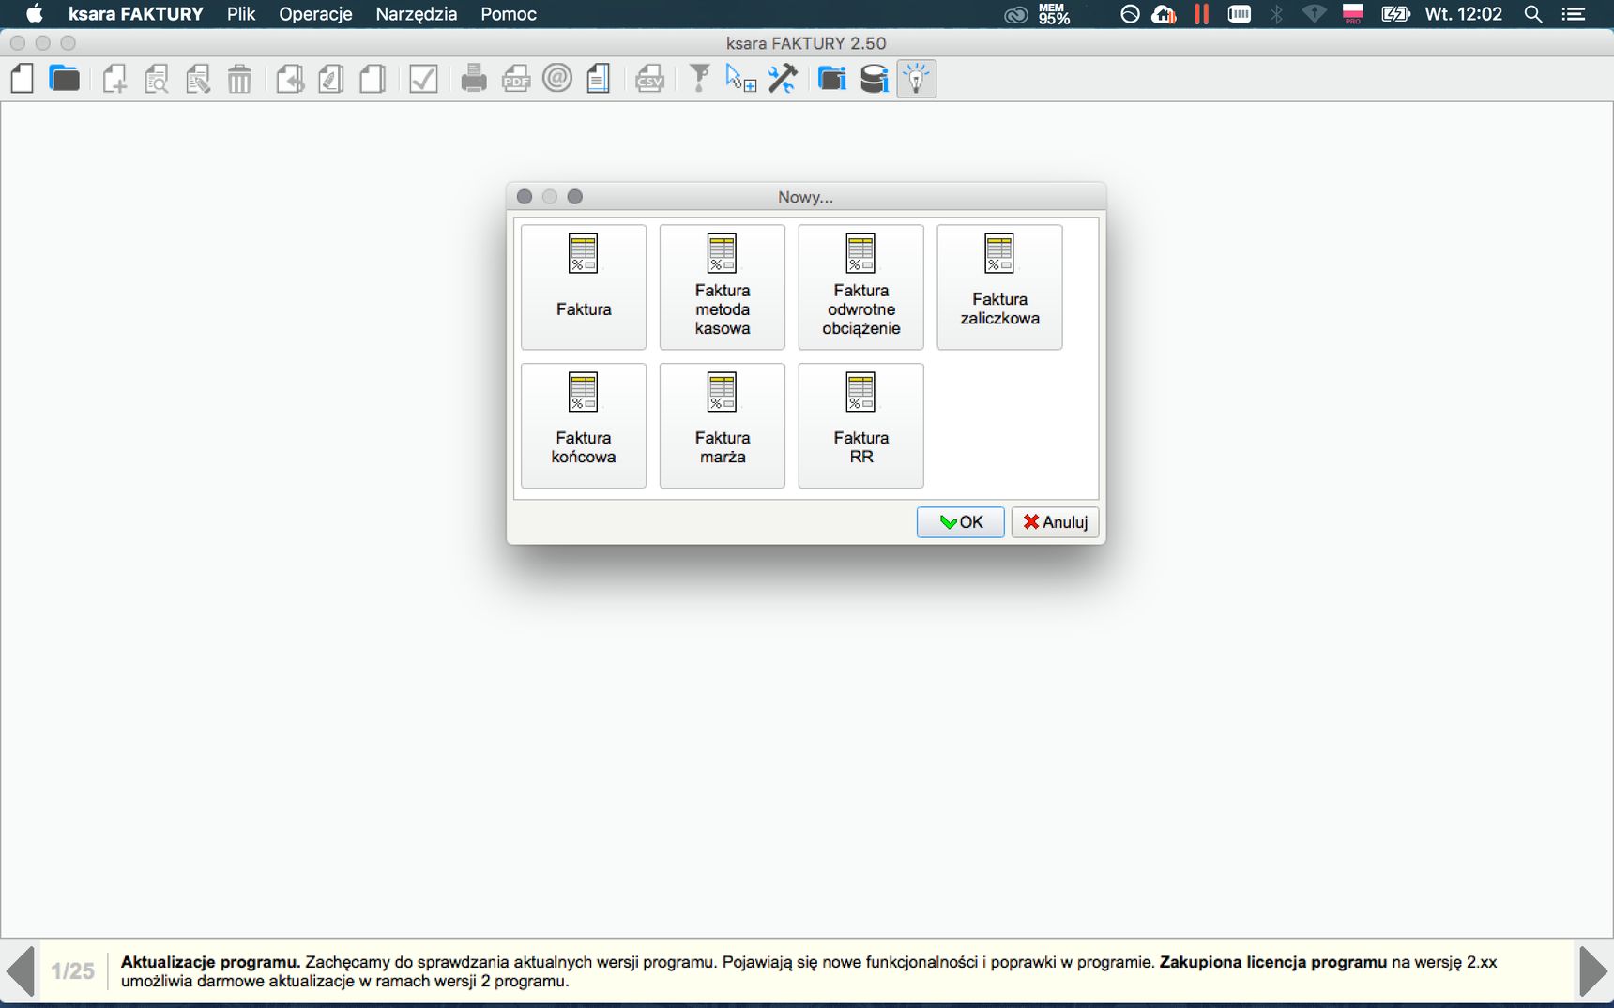The width and height of the screenshot is (1614, 1008).
Task: Click the Wi-Fi menu bar icon
Action: (x=1314, y=14)
